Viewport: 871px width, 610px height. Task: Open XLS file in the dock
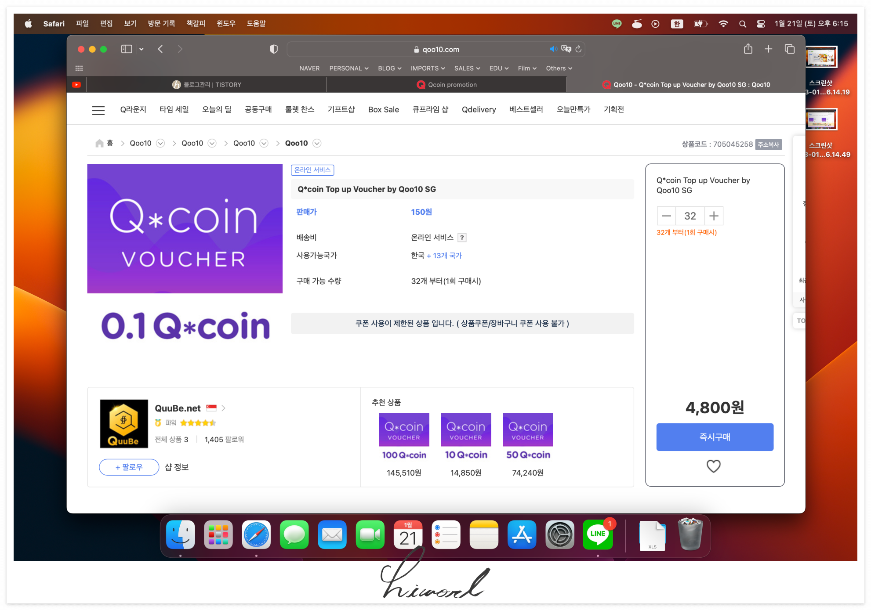(653, 535)
